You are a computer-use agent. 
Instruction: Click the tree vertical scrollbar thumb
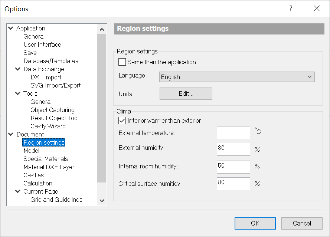[102, 108]
